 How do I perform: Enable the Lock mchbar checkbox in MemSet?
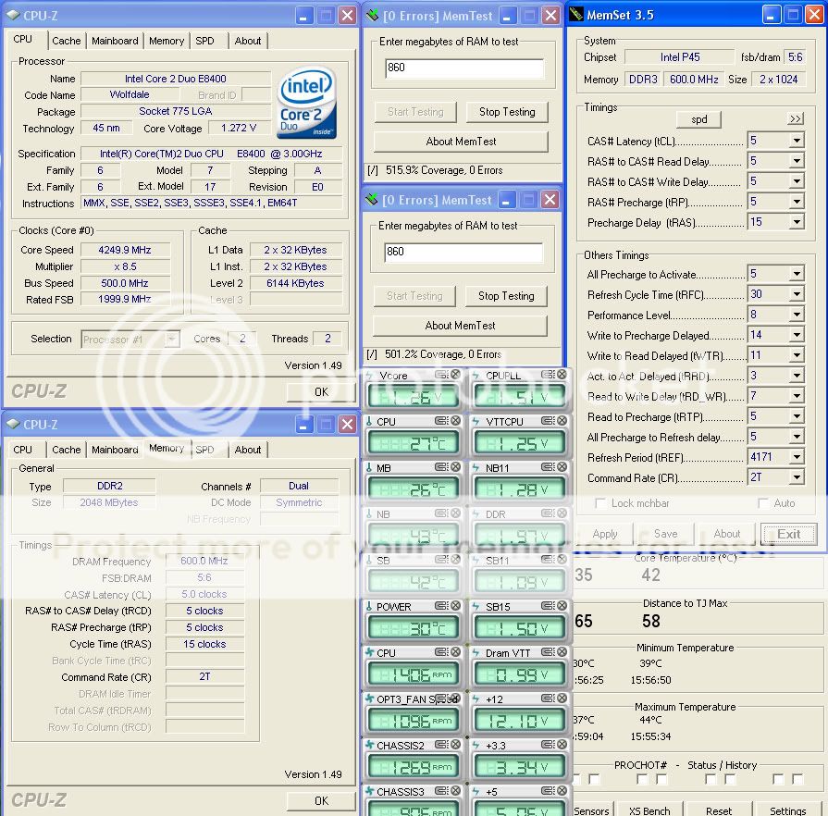[x=600, y=503]
